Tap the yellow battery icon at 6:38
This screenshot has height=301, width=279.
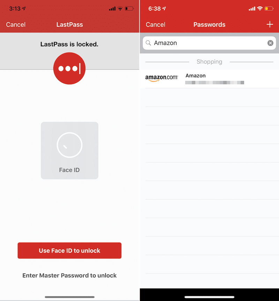click(269, 9)
